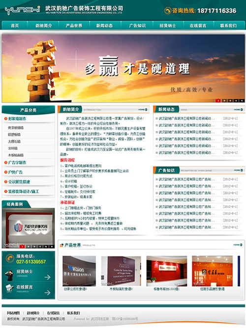Click the red heading 承诺保证
The height and width of the screenshot is (328, 246).
point(67,202)
